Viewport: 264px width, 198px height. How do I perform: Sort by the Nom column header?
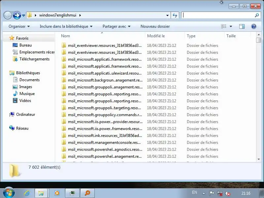tap(102, 36)
